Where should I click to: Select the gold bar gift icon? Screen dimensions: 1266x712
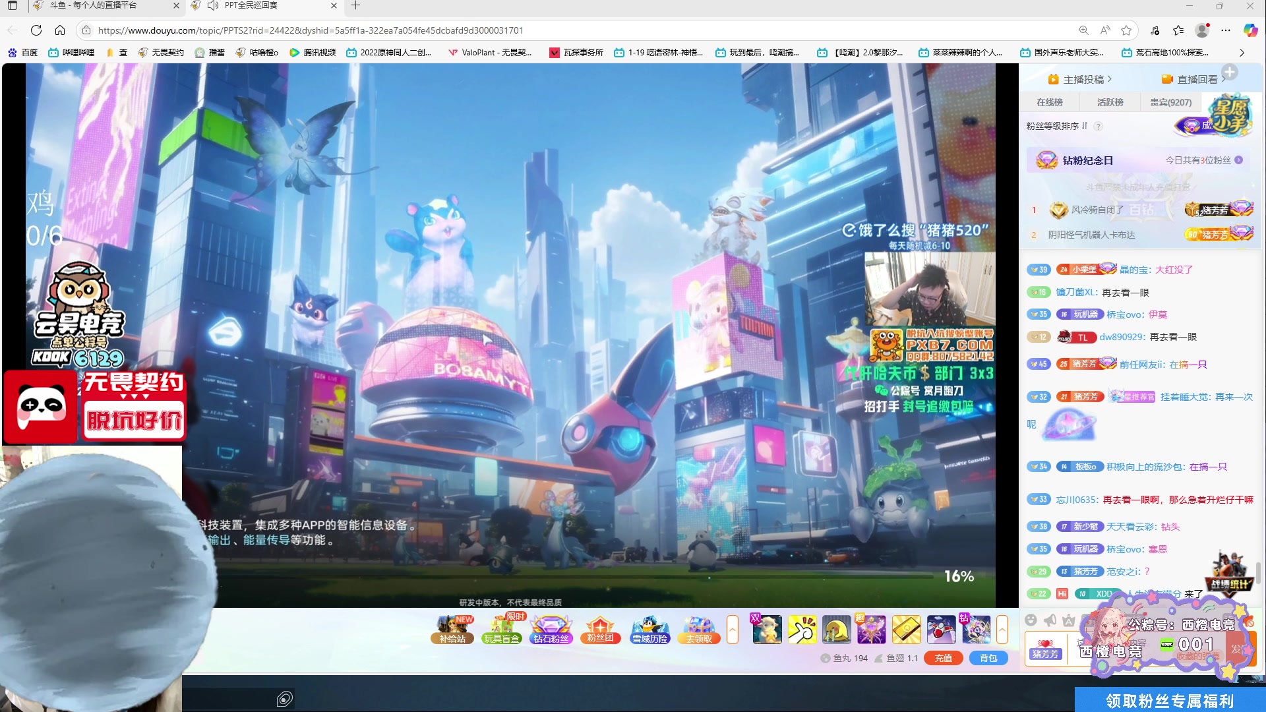point(907,630)
